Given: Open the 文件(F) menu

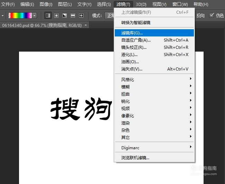Looking at the screenshot, I should pos(8,4).
